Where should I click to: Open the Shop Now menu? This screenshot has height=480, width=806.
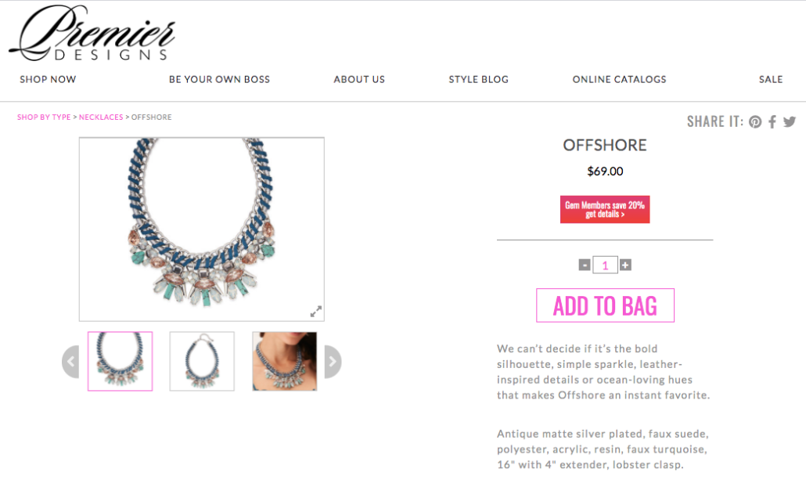[x=48, y=79]
